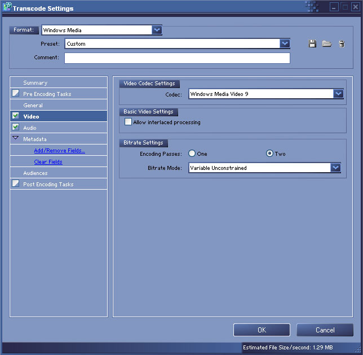Open the General section

(x=59, y=105)
